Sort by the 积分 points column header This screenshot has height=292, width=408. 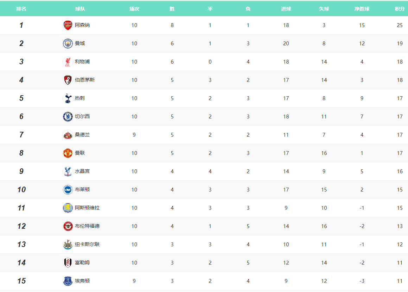tap(400, 9)
